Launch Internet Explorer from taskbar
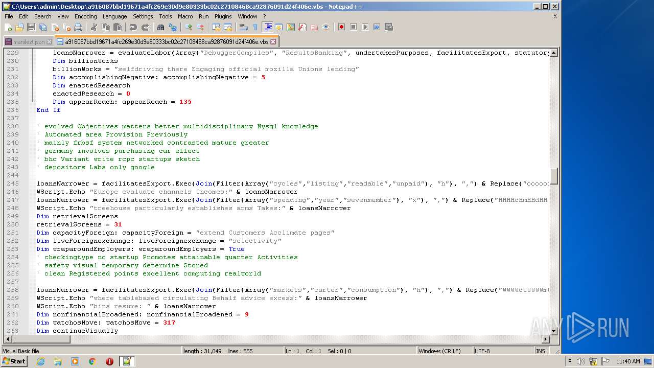 click(40, 361)
